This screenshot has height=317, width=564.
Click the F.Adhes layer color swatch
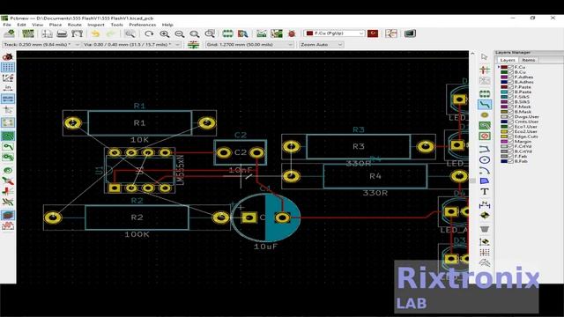504,77
